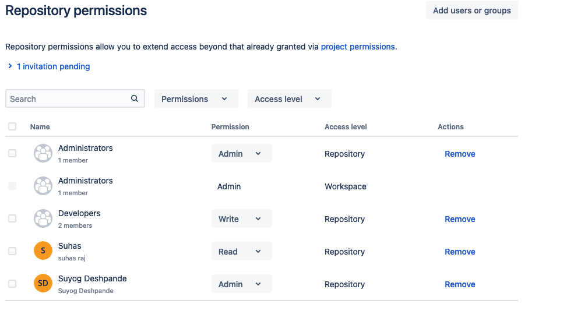Select the checkbox for Suhas
The height and width of the screenshot is (314, 581).
[x=12, y=251]
